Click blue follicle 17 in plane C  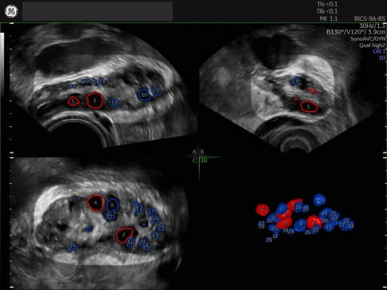[x=151, y=213]
